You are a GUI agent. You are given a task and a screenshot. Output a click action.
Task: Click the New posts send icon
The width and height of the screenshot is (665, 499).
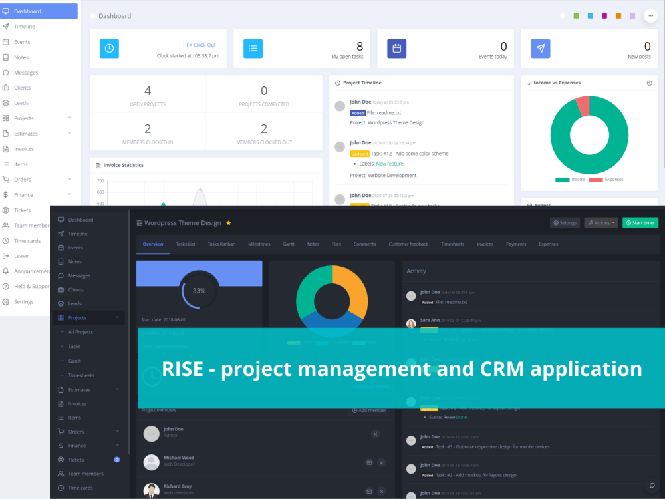pyautogui.click(x=540, y=48)
